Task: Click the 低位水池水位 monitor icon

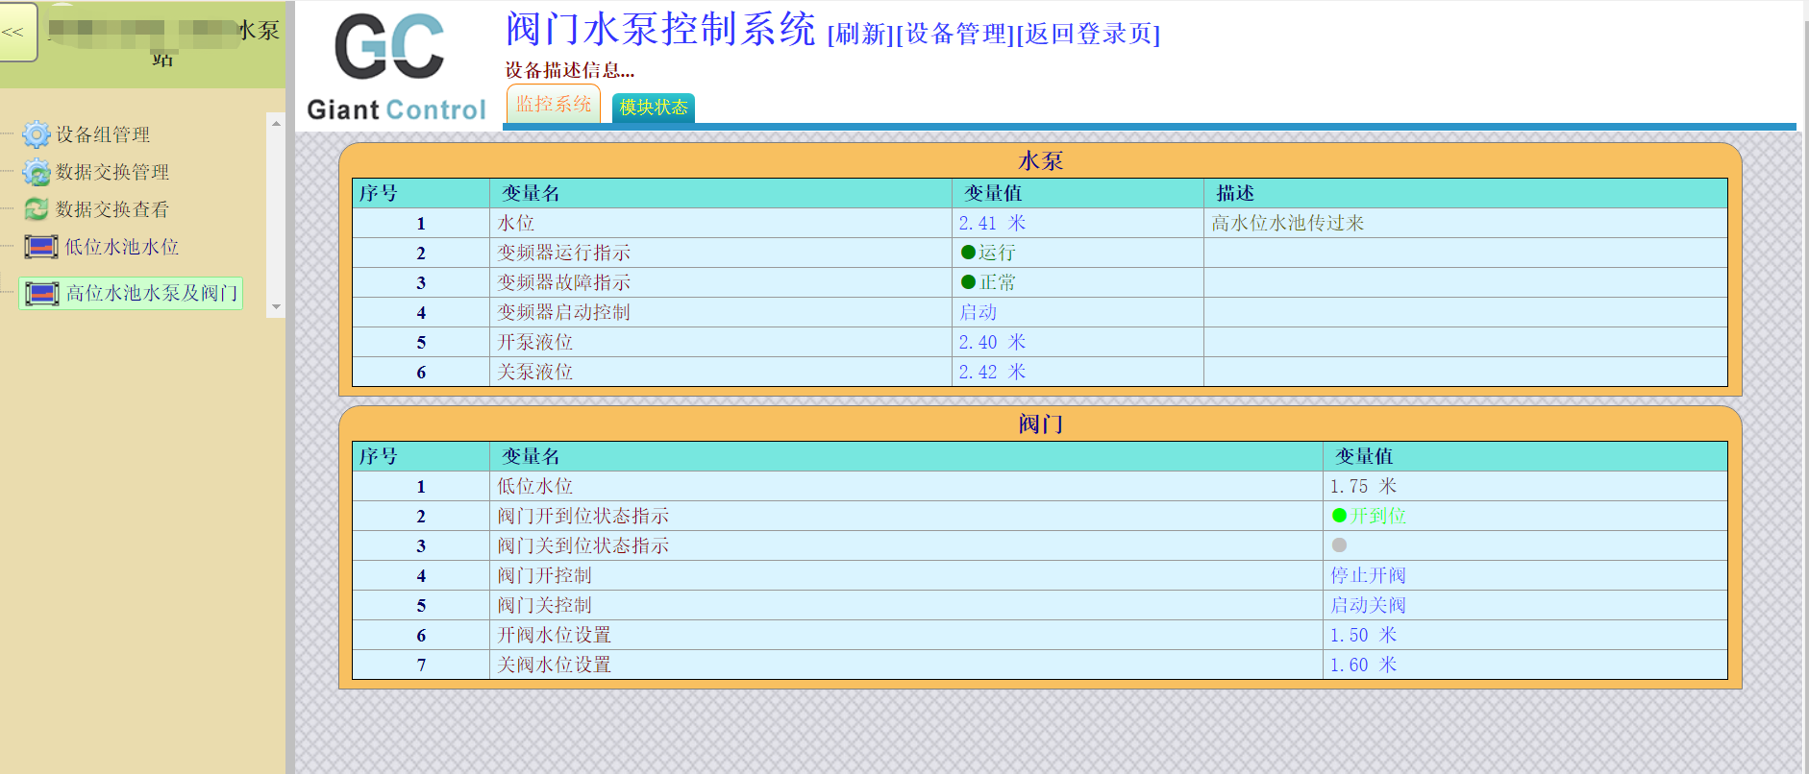Action: pos(41,247)
